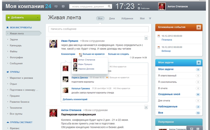
Task: Open Календарь in the left menu
Action: point(16,45)
